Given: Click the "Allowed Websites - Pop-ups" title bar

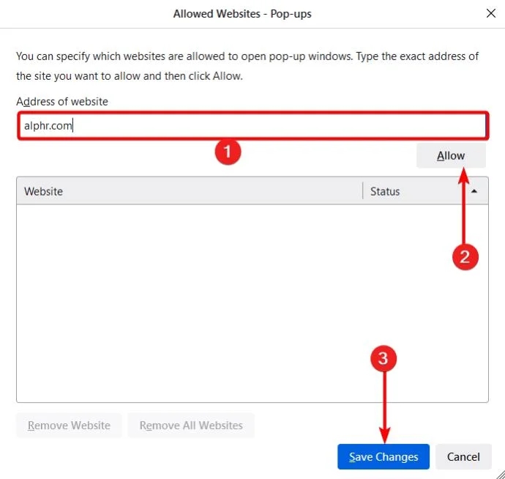Looking at the screenshot, I should click(242, 13).
